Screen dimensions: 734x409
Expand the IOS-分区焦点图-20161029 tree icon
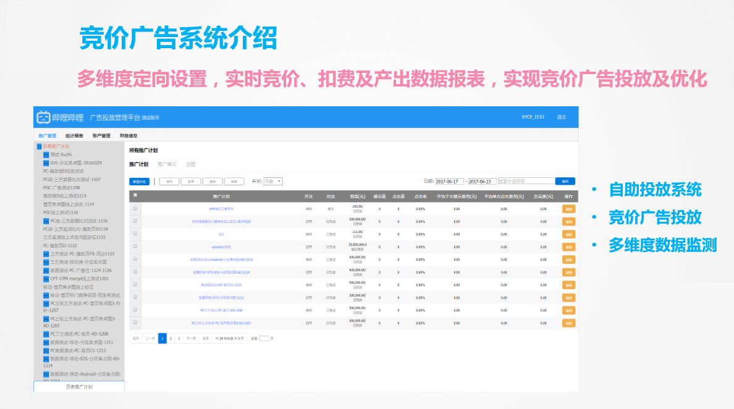click(x=46, y=162)
